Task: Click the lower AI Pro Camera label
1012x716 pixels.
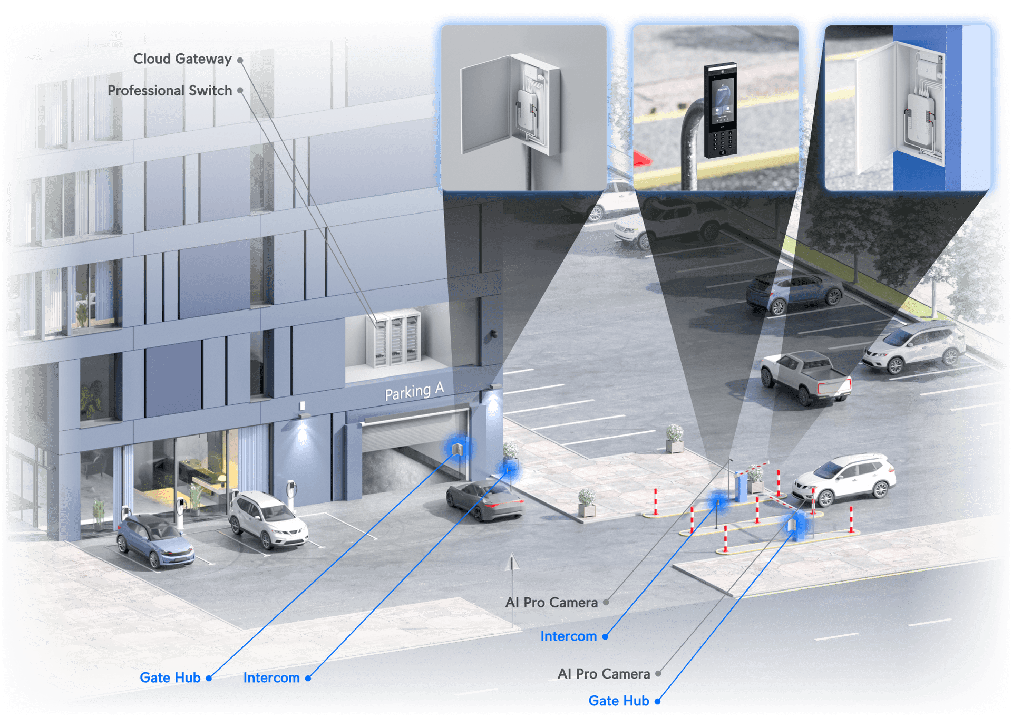Action: pos(604,674)
